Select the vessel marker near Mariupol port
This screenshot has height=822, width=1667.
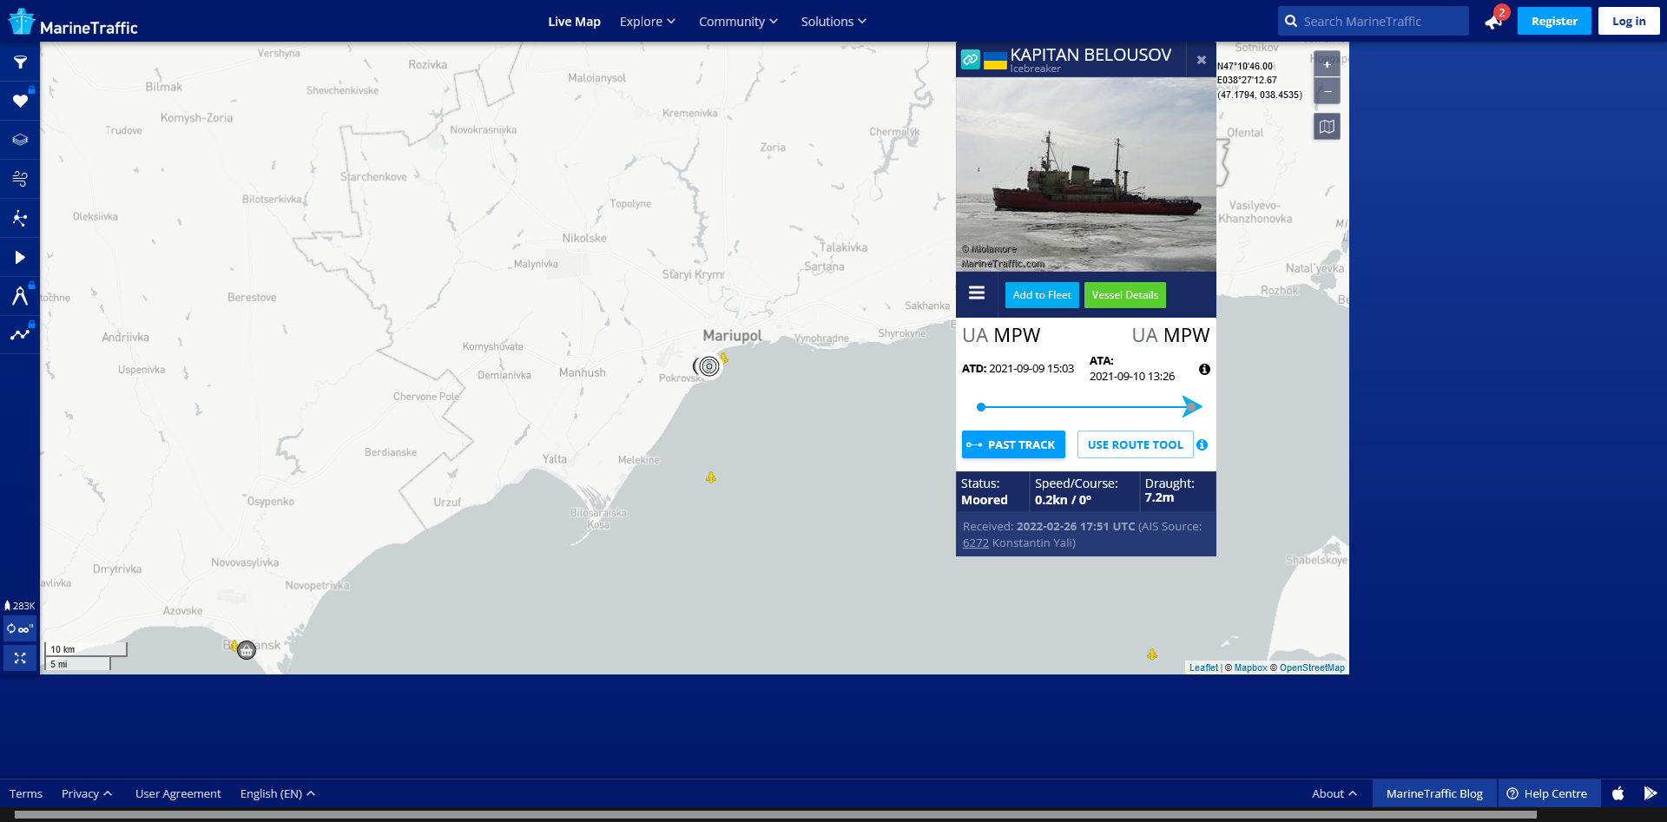click(709, 366)
